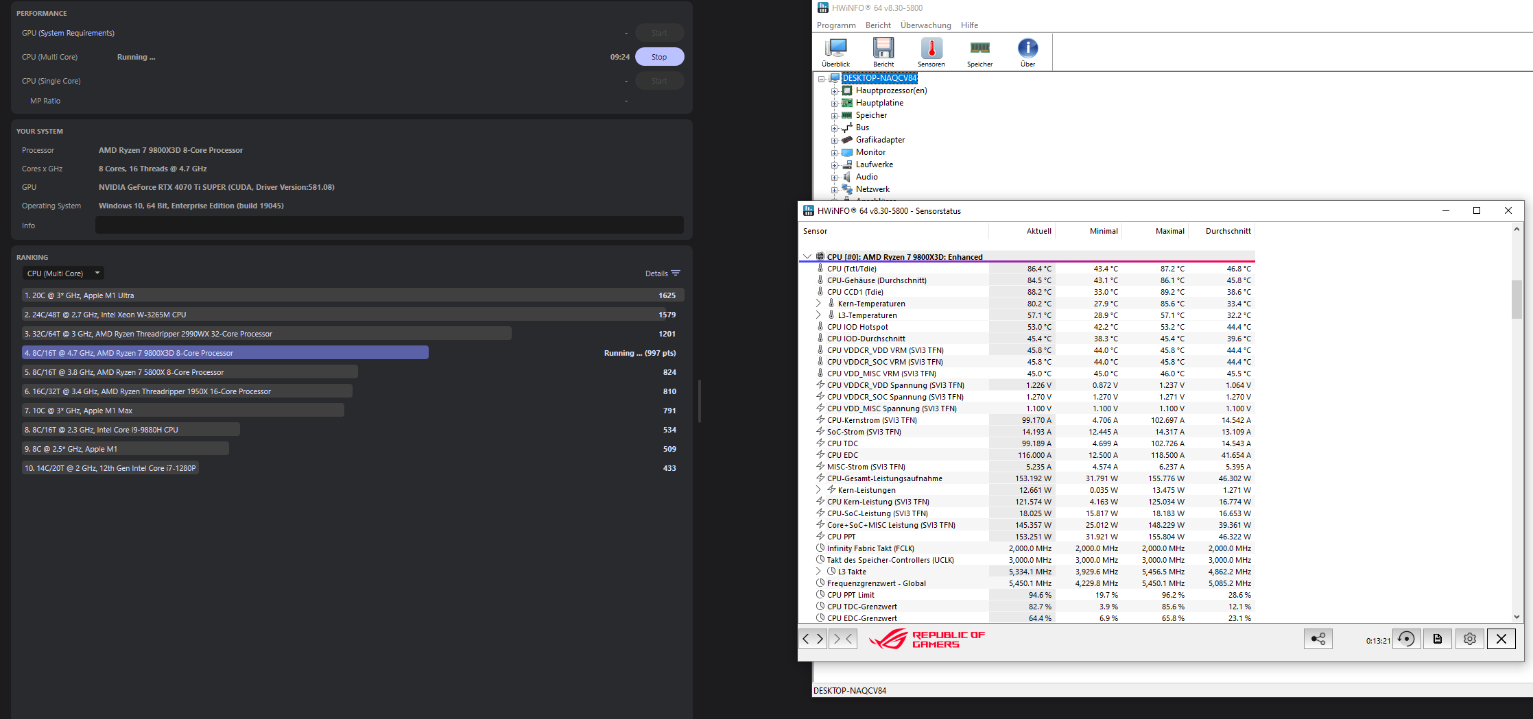Click the Hauptprozessor(en) chip icon in the tree
The image size is (1533, 719).
point(847,90)
